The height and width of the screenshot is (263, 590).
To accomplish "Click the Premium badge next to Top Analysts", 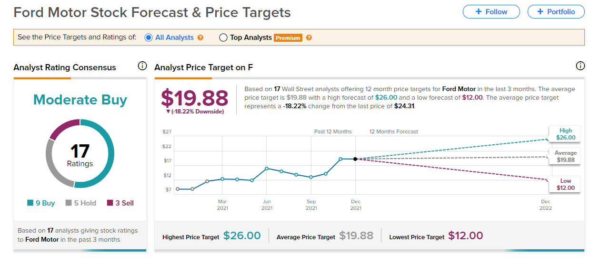I will pyautogui.click(x=288, y=38).
